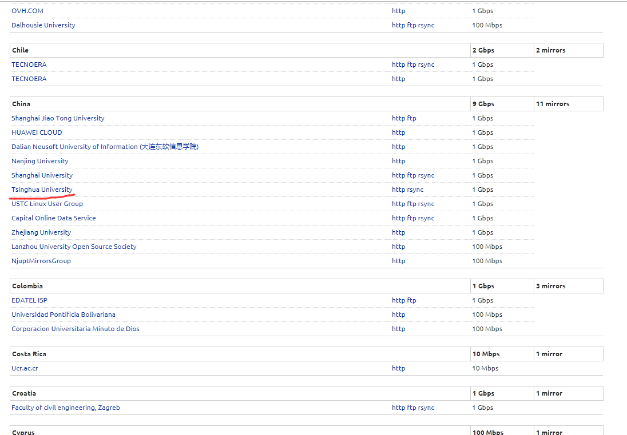Image resolution: width=627 pixels, height=435 pixels.
Task: Click '100 Mbps' speed in NjuptMirrorsGroup row
Action: (x=487, y=261)
